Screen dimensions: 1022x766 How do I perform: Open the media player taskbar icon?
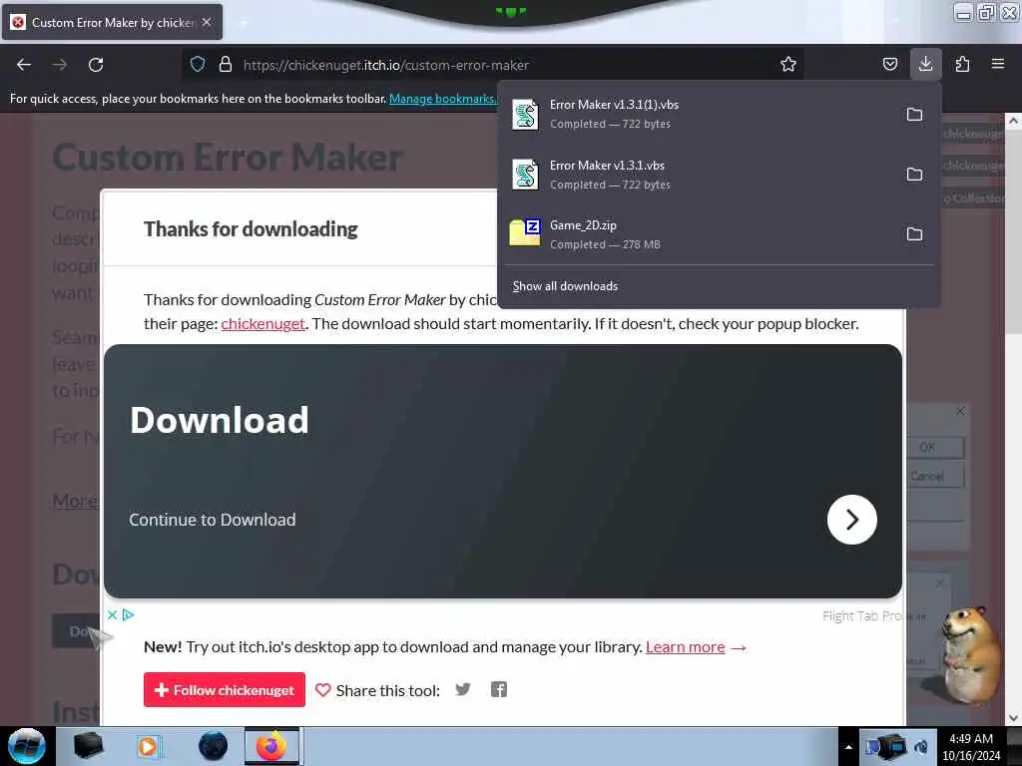pos(148,746)
